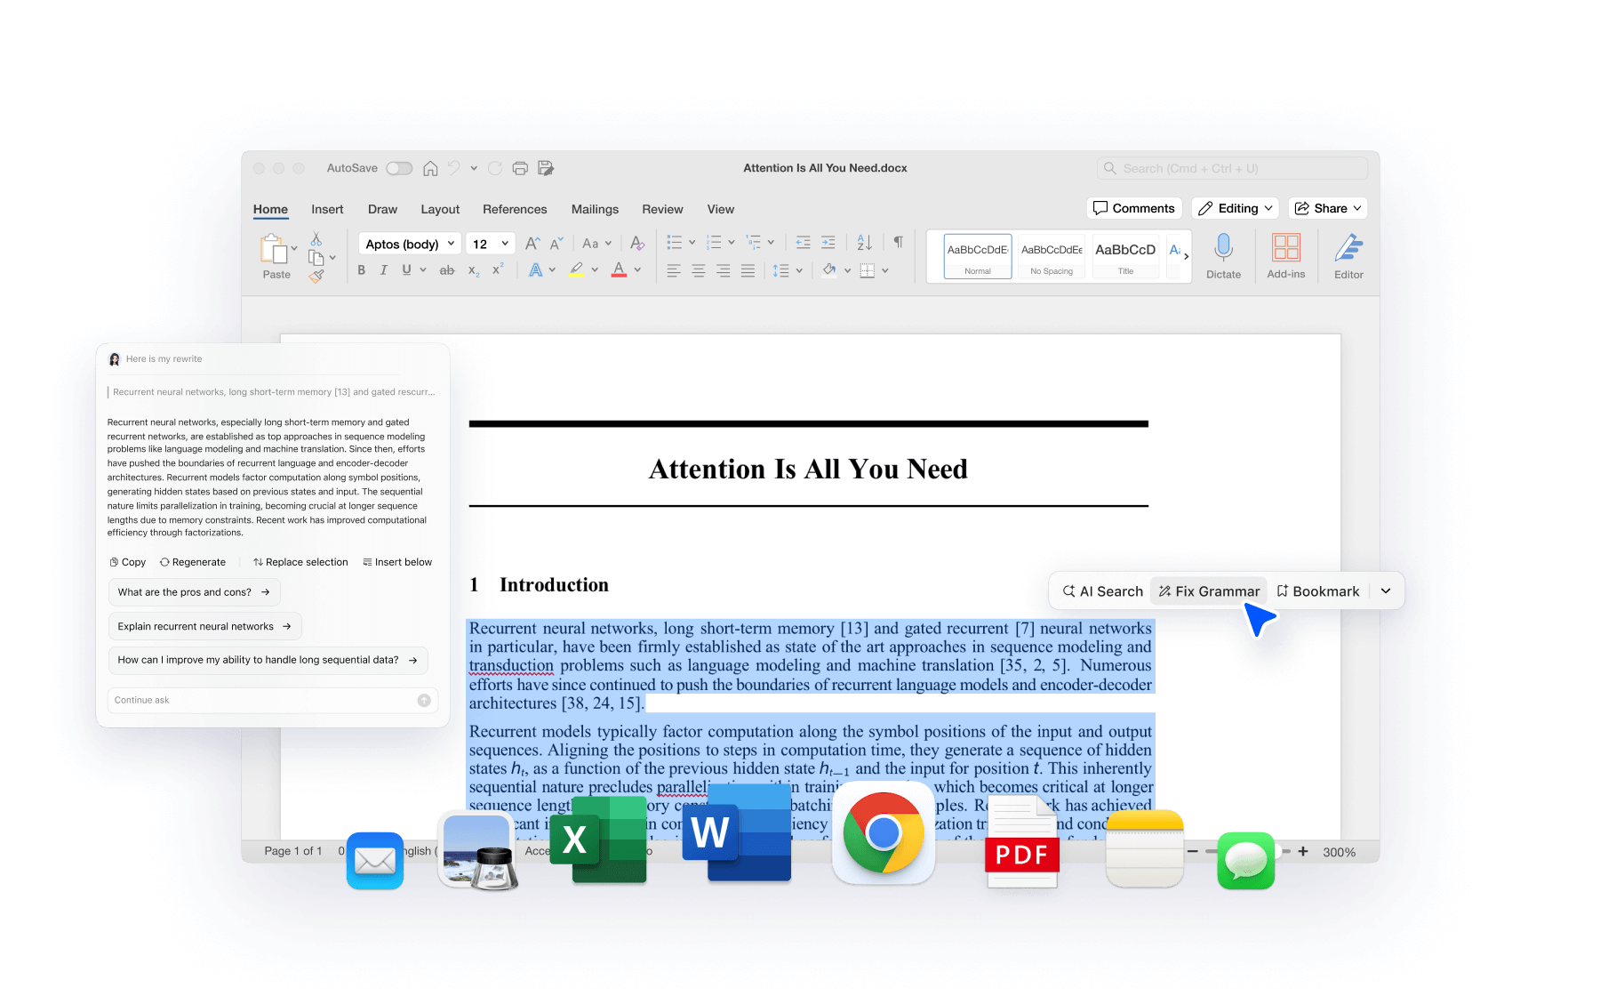Click the Sort A to Z icon

click(864, 243)
